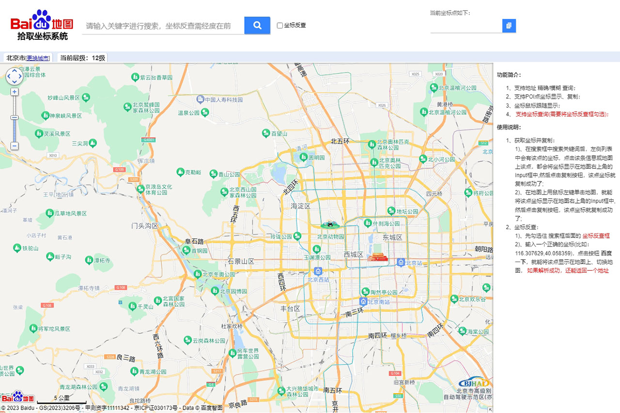Select the 圆明园 park marker icon
The image size is (620, 413).
pos(303,157)
